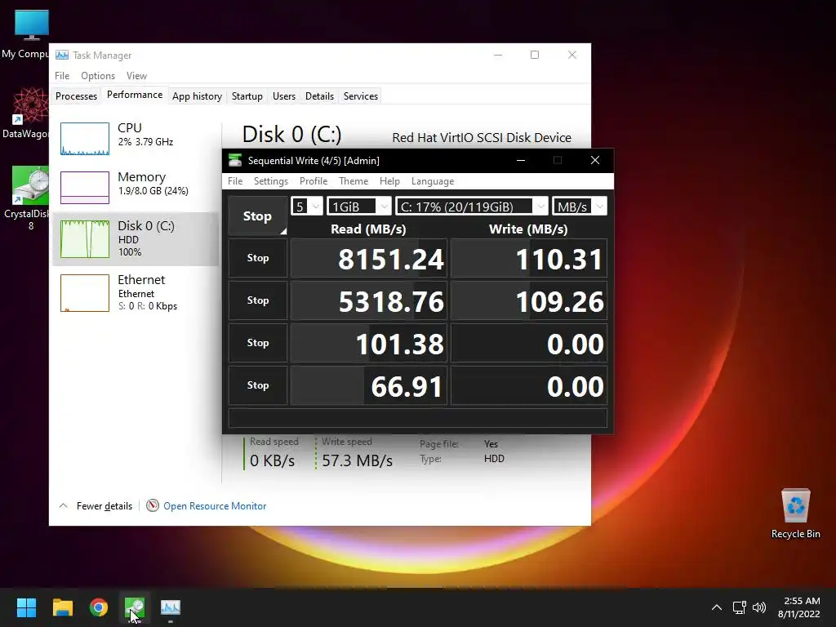
Task: Click the 57.3 MB/s write speed value
Action: pyautogui.click(x=358, y=460)
